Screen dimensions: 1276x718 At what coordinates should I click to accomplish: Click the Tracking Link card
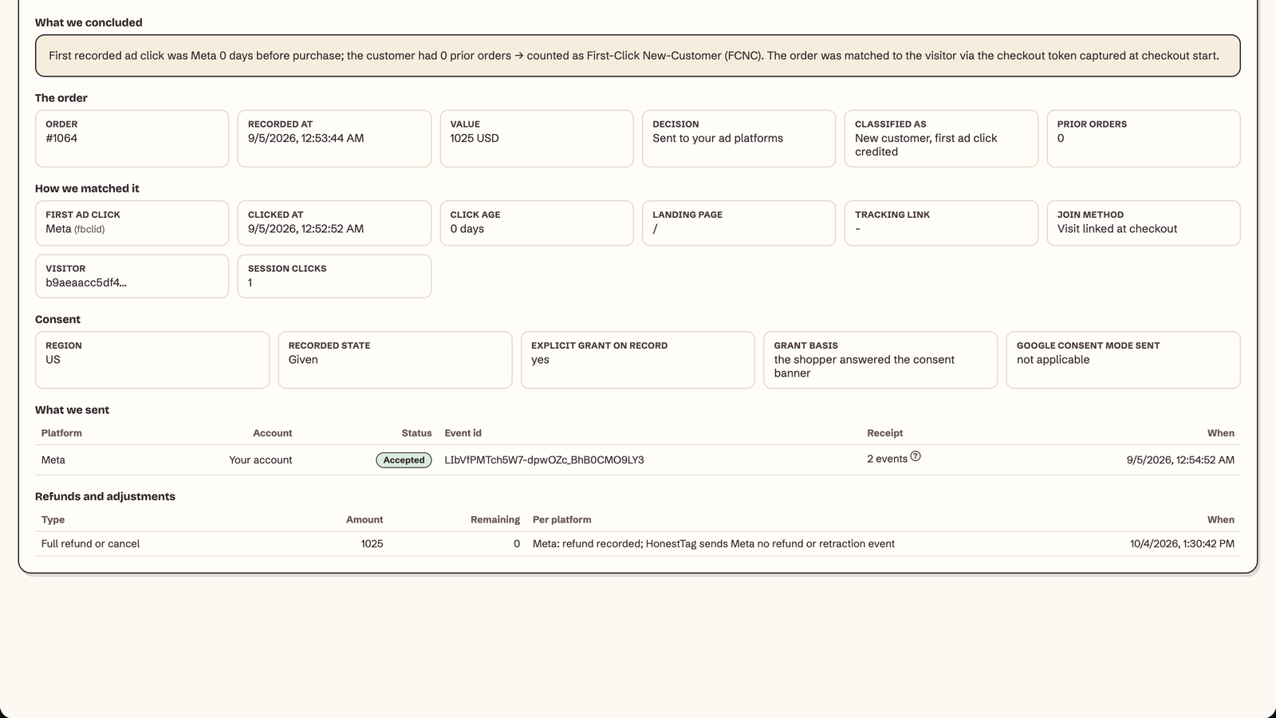coord(941,223)
